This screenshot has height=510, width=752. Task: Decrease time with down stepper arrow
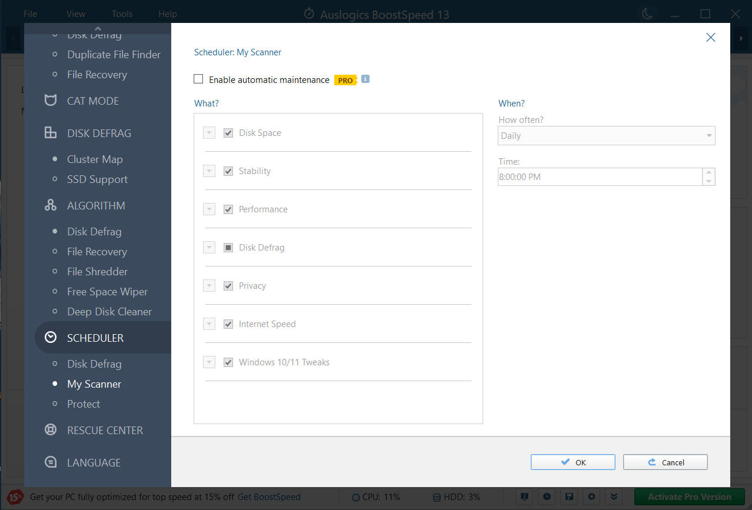(x=709, y=181)
